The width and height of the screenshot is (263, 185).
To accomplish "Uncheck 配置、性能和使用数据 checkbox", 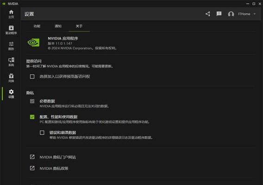I will coord(32,117).
